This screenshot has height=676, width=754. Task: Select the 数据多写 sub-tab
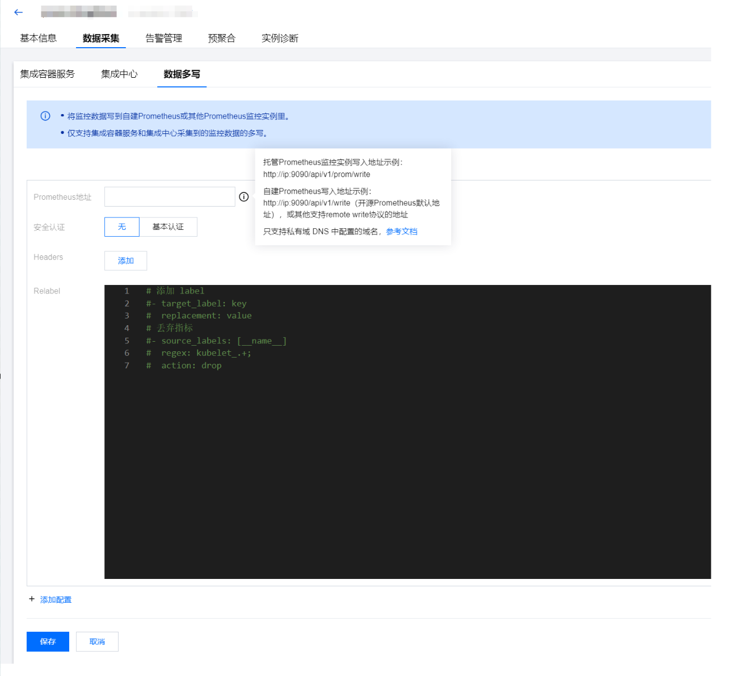(x=182, y=74)
